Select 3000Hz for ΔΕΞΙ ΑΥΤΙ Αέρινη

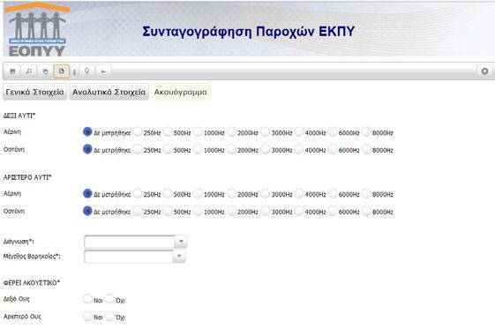[x=266, y=131]
